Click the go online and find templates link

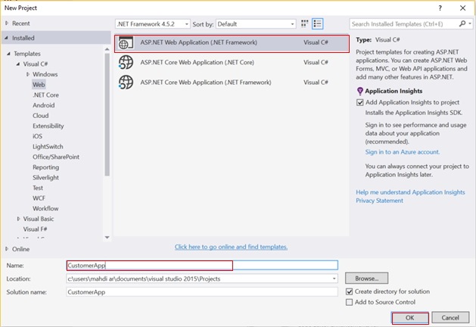tap(231, 247)
